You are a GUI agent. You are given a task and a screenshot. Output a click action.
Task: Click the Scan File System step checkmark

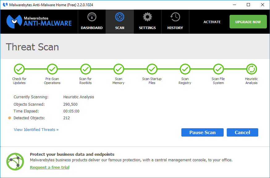218,69
